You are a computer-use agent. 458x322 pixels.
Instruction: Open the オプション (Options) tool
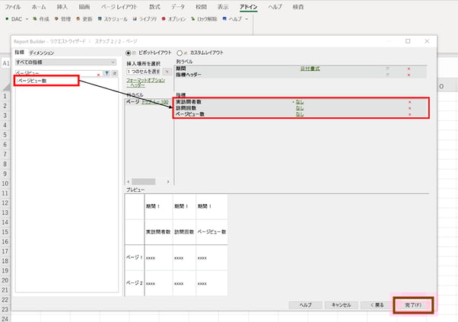[173, 19]
